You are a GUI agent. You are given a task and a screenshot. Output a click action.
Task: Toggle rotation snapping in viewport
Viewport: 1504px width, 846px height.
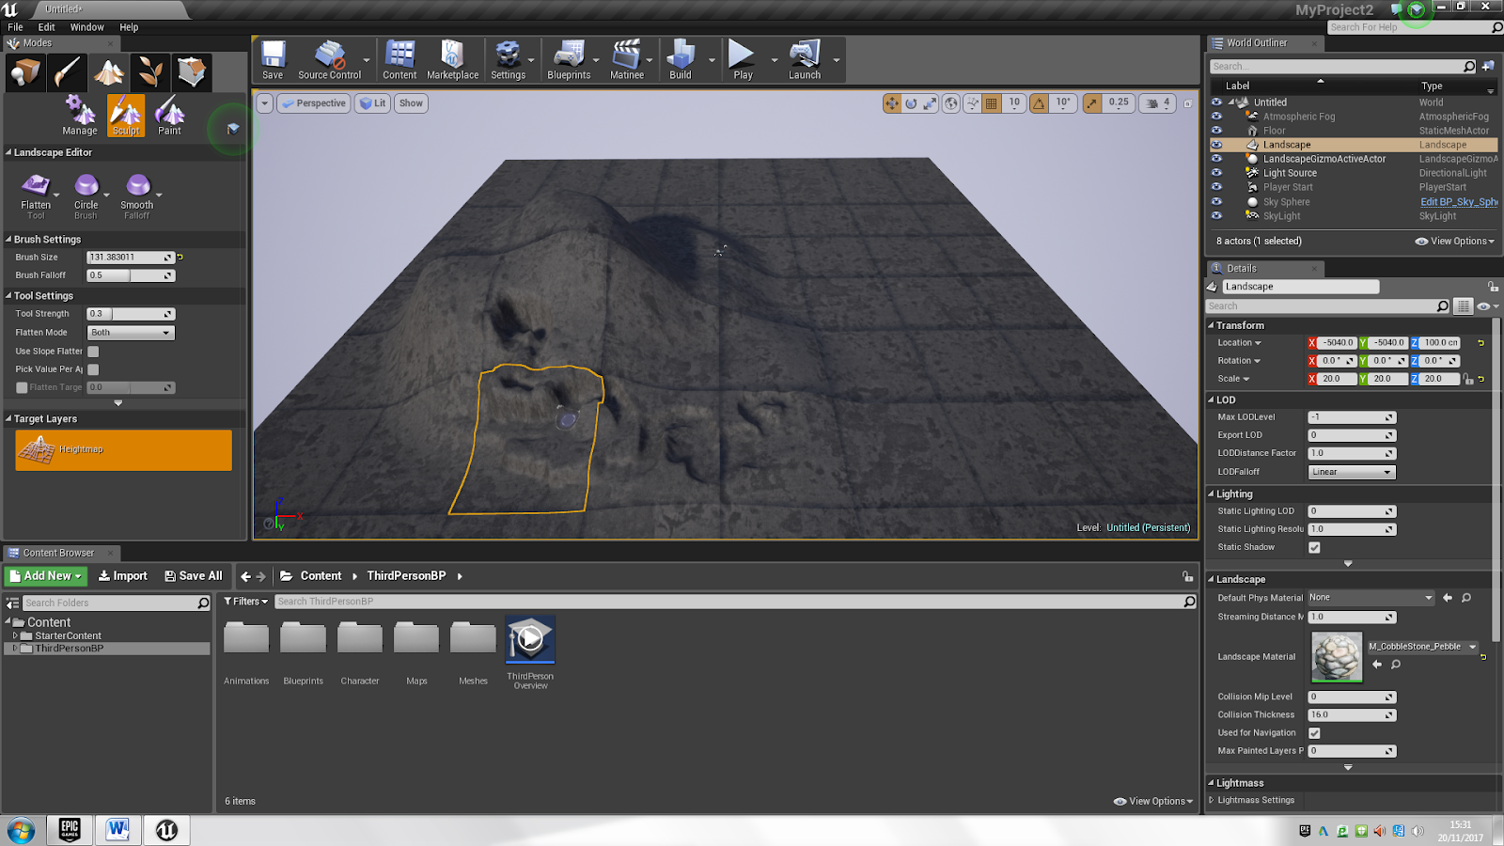[1039, 103]
